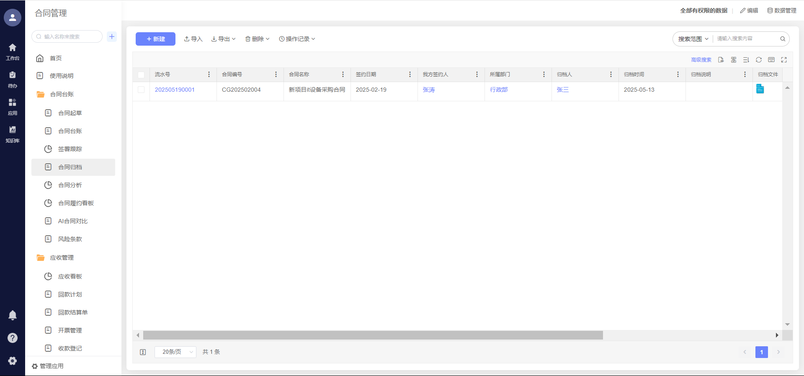Image resolution: width=804 pixels, height=376 pixels.
Task: Open the 应用 apps grid icon
Action: pyautogui.click(x=13, y=106)
